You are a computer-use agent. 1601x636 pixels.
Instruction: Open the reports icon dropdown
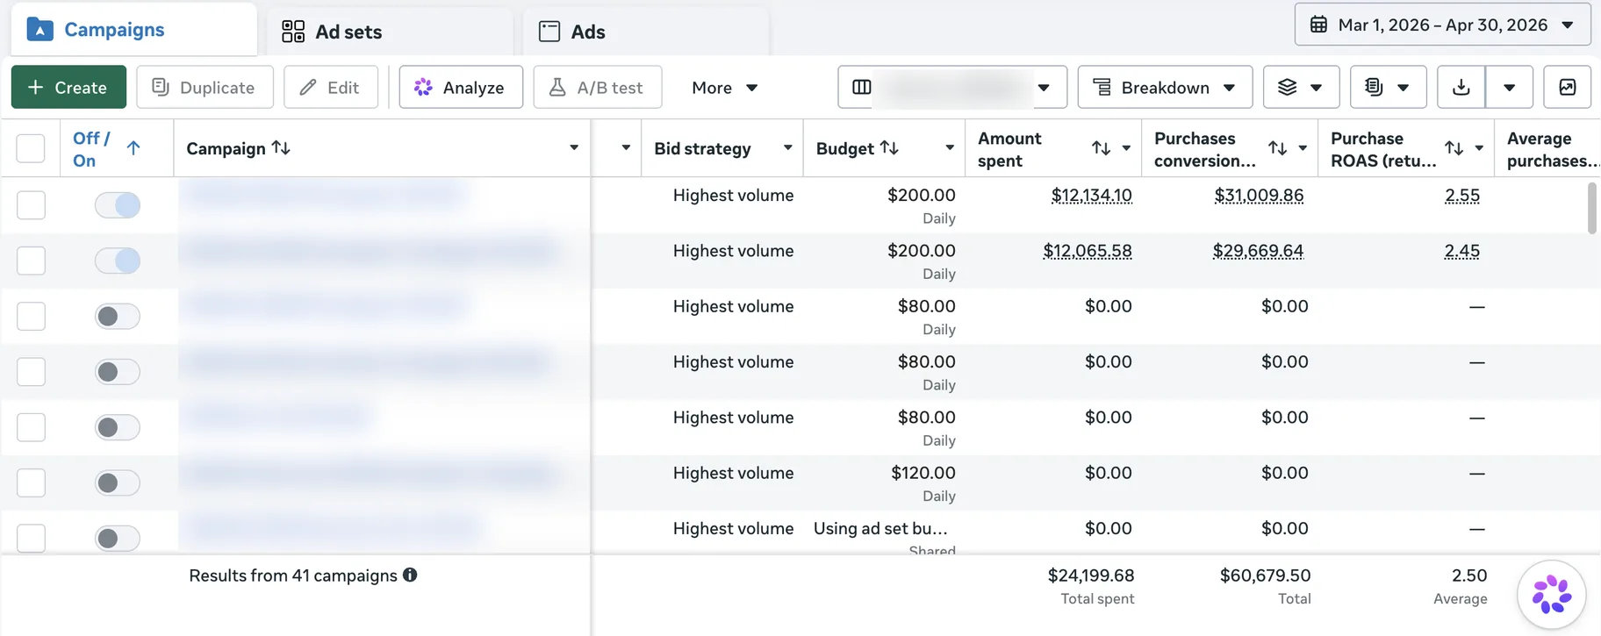click(1388, 87)
